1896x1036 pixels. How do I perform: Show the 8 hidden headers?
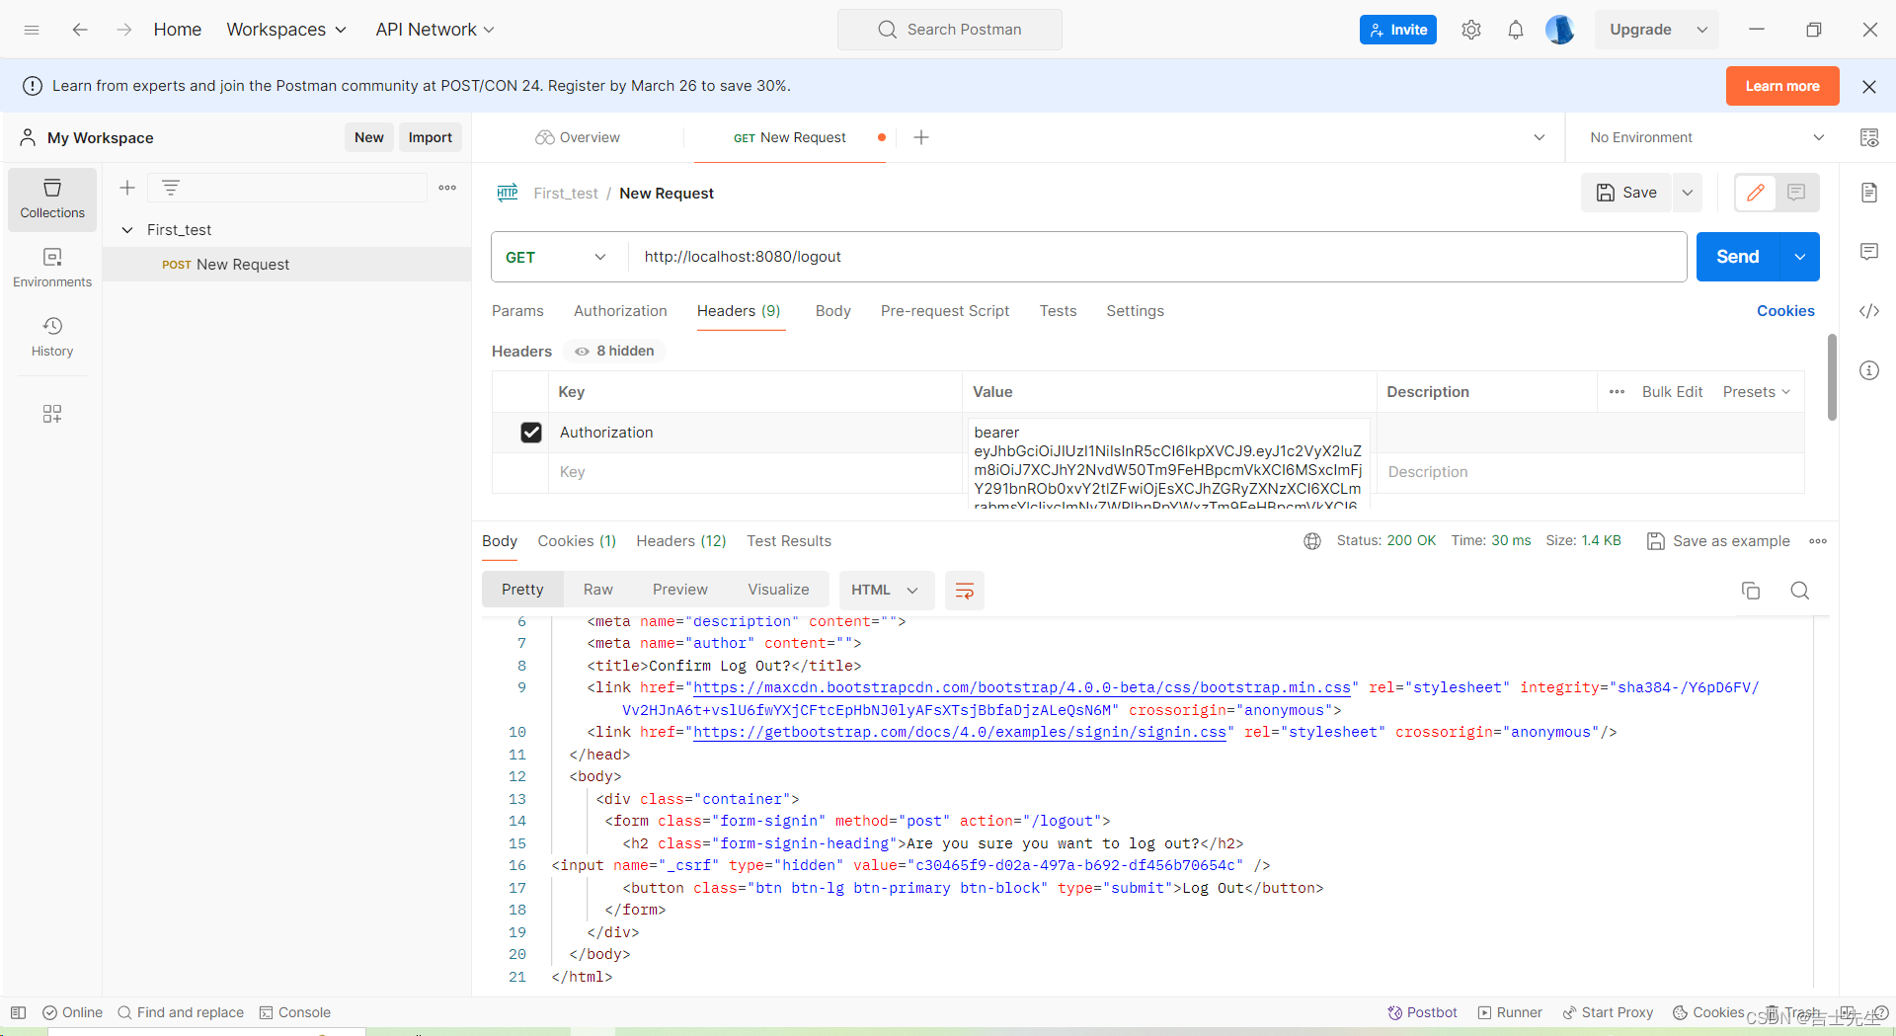(614, 351)
